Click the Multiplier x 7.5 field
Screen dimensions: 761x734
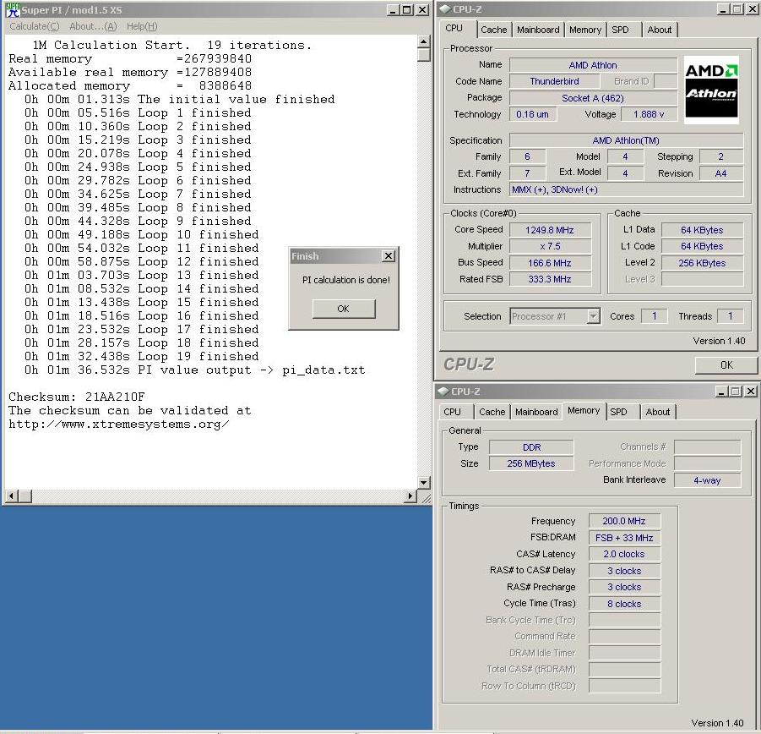tap(550, 246)
